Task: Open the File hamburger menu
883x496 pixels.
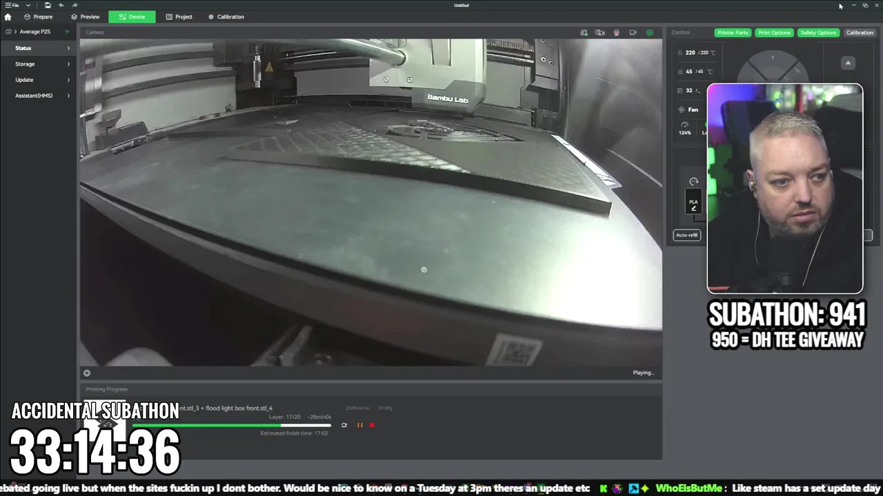Action: coord(12,5)
